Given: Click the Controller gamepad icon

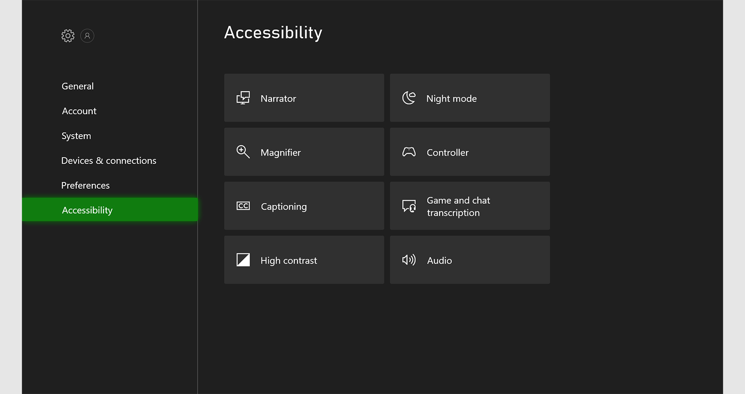Looking at the screenshot, I should click(409, 152).
